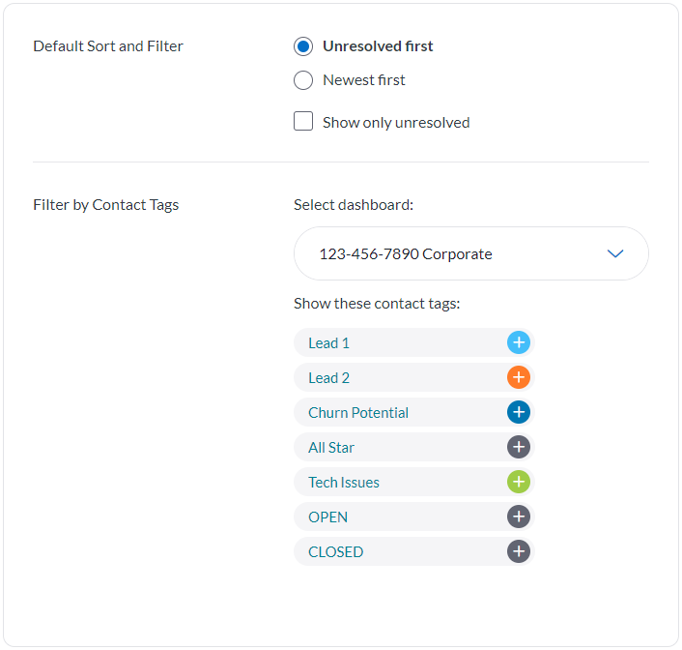Add the Lead 2 tag via orange plus
Viewport: 682px width, 650px height.
click(519, 377)
